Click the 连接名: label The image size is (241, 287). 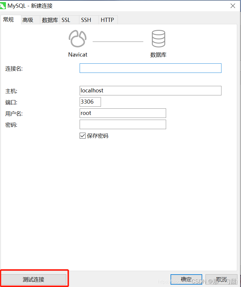pyautogui.click(x=14, y=69)
